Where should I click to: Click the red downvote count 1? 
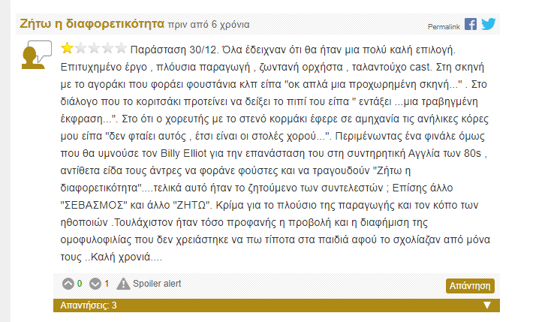pyautogui.click(x=107, y=284)
